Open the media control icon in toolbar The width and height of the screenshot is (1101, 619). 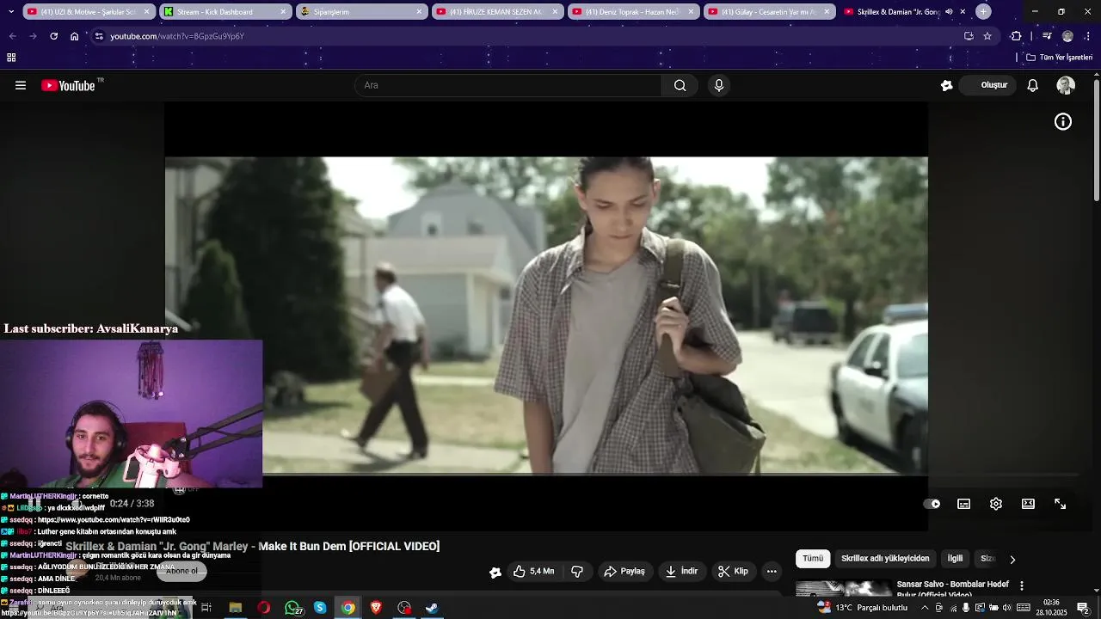pos(1047,36)
